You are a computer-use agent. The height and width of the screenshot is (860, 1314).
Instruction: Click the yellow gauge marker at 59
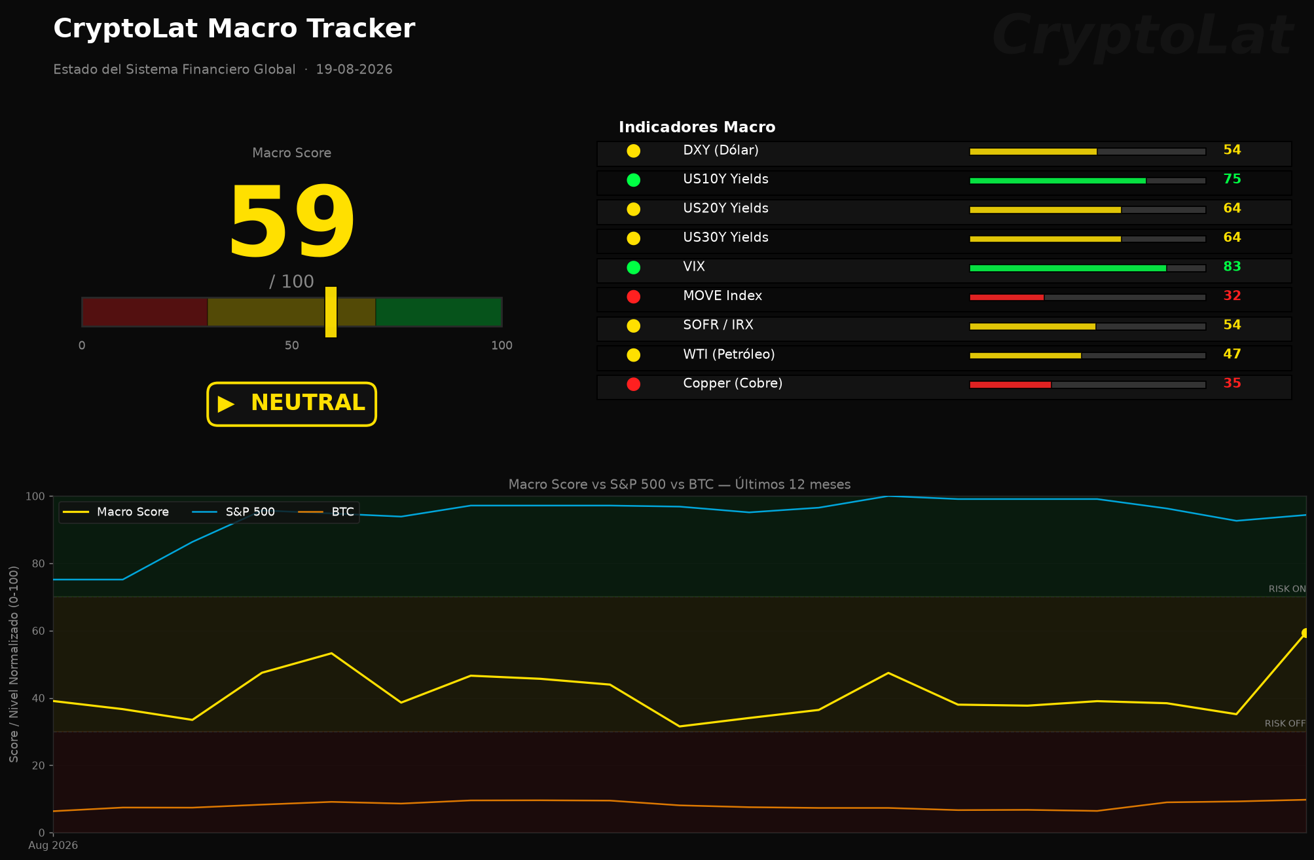pos(331,312)
